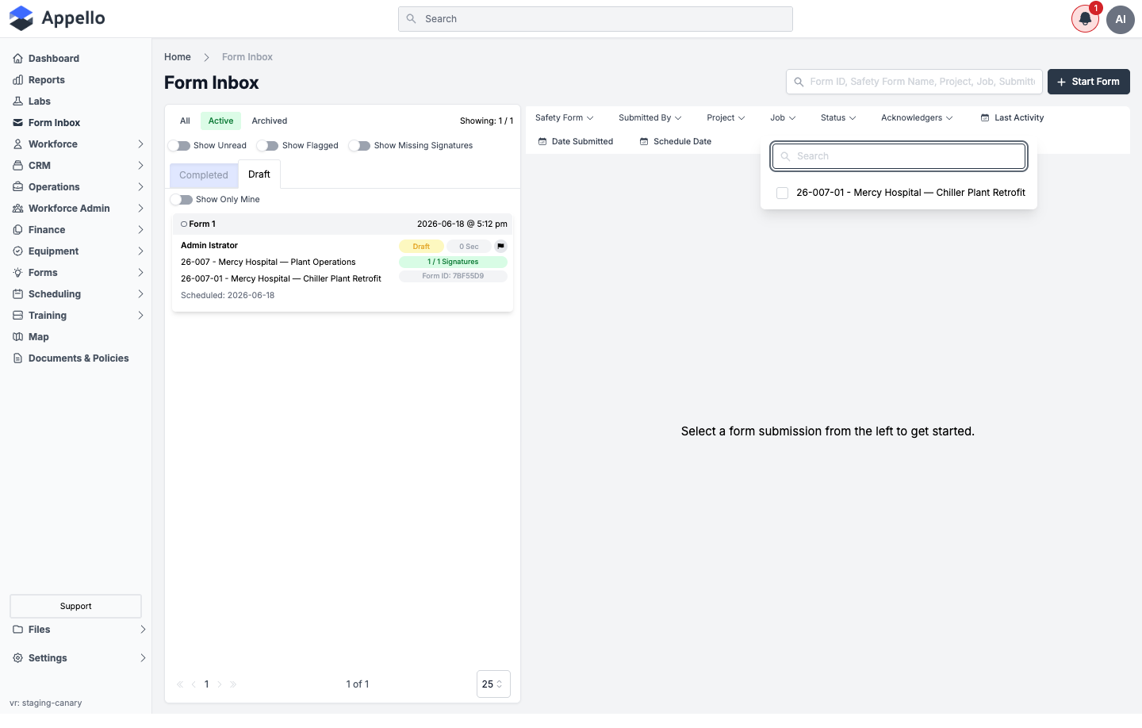
Task: Click the Dashboard home icon in sidebar
Action: 17,59
